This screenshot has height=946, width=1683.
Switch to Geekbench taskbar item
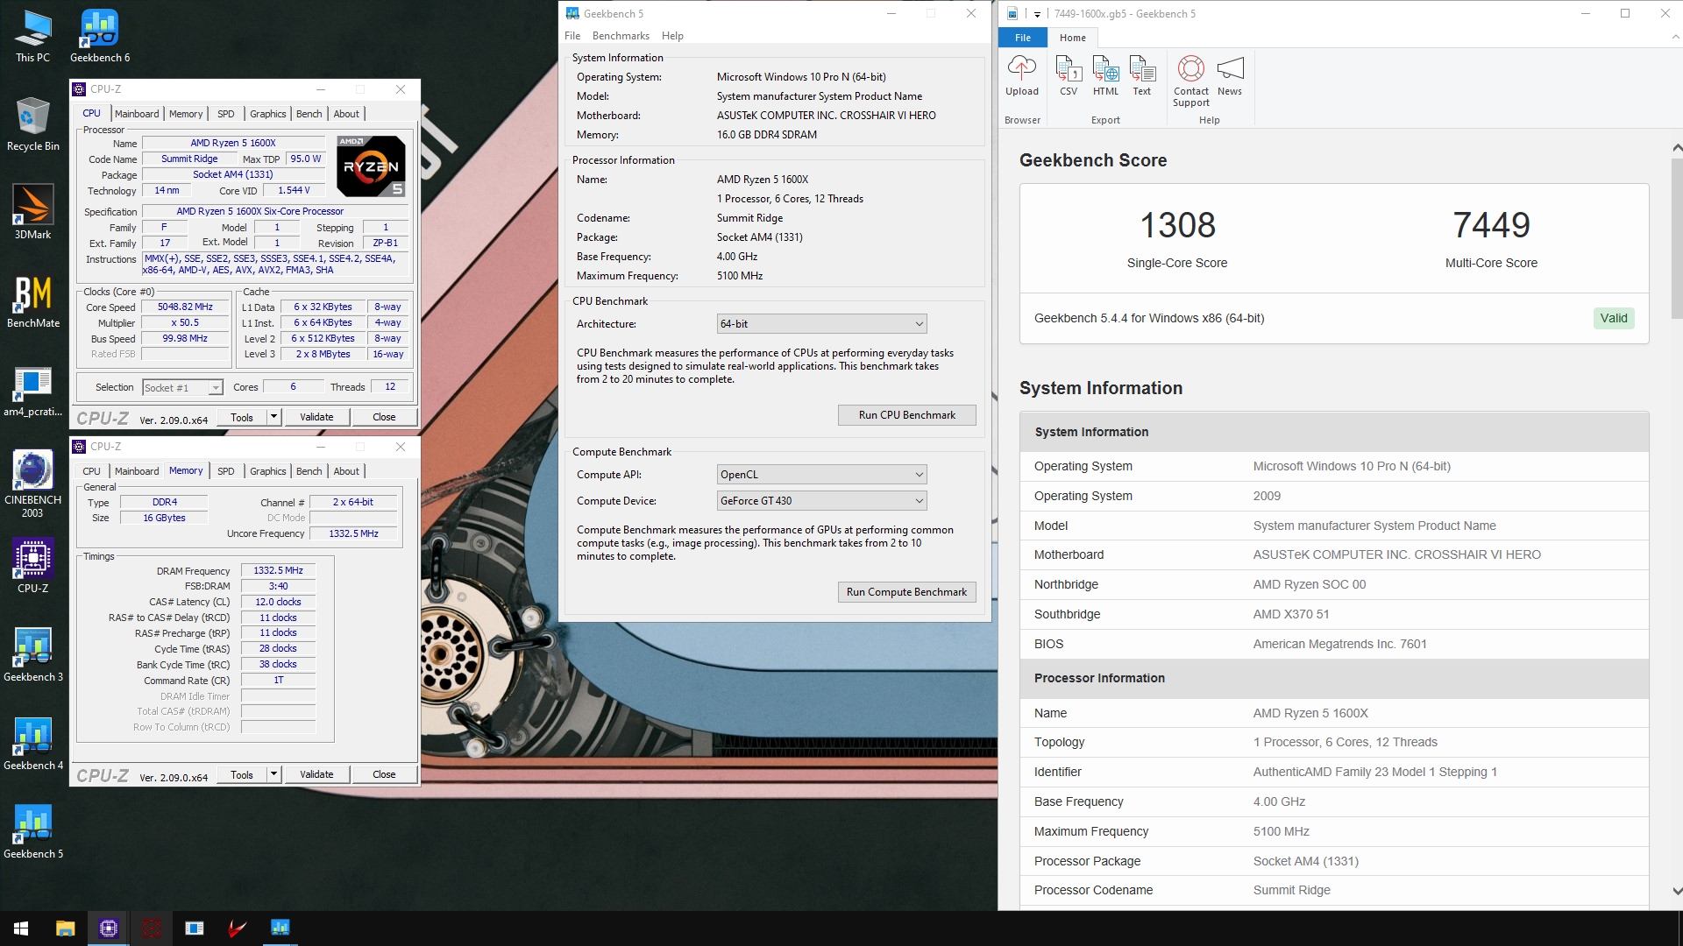point(280,928)
